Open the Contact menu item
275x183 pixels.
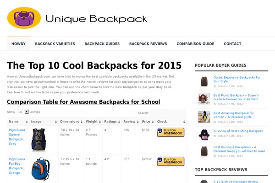pos(232,44)
